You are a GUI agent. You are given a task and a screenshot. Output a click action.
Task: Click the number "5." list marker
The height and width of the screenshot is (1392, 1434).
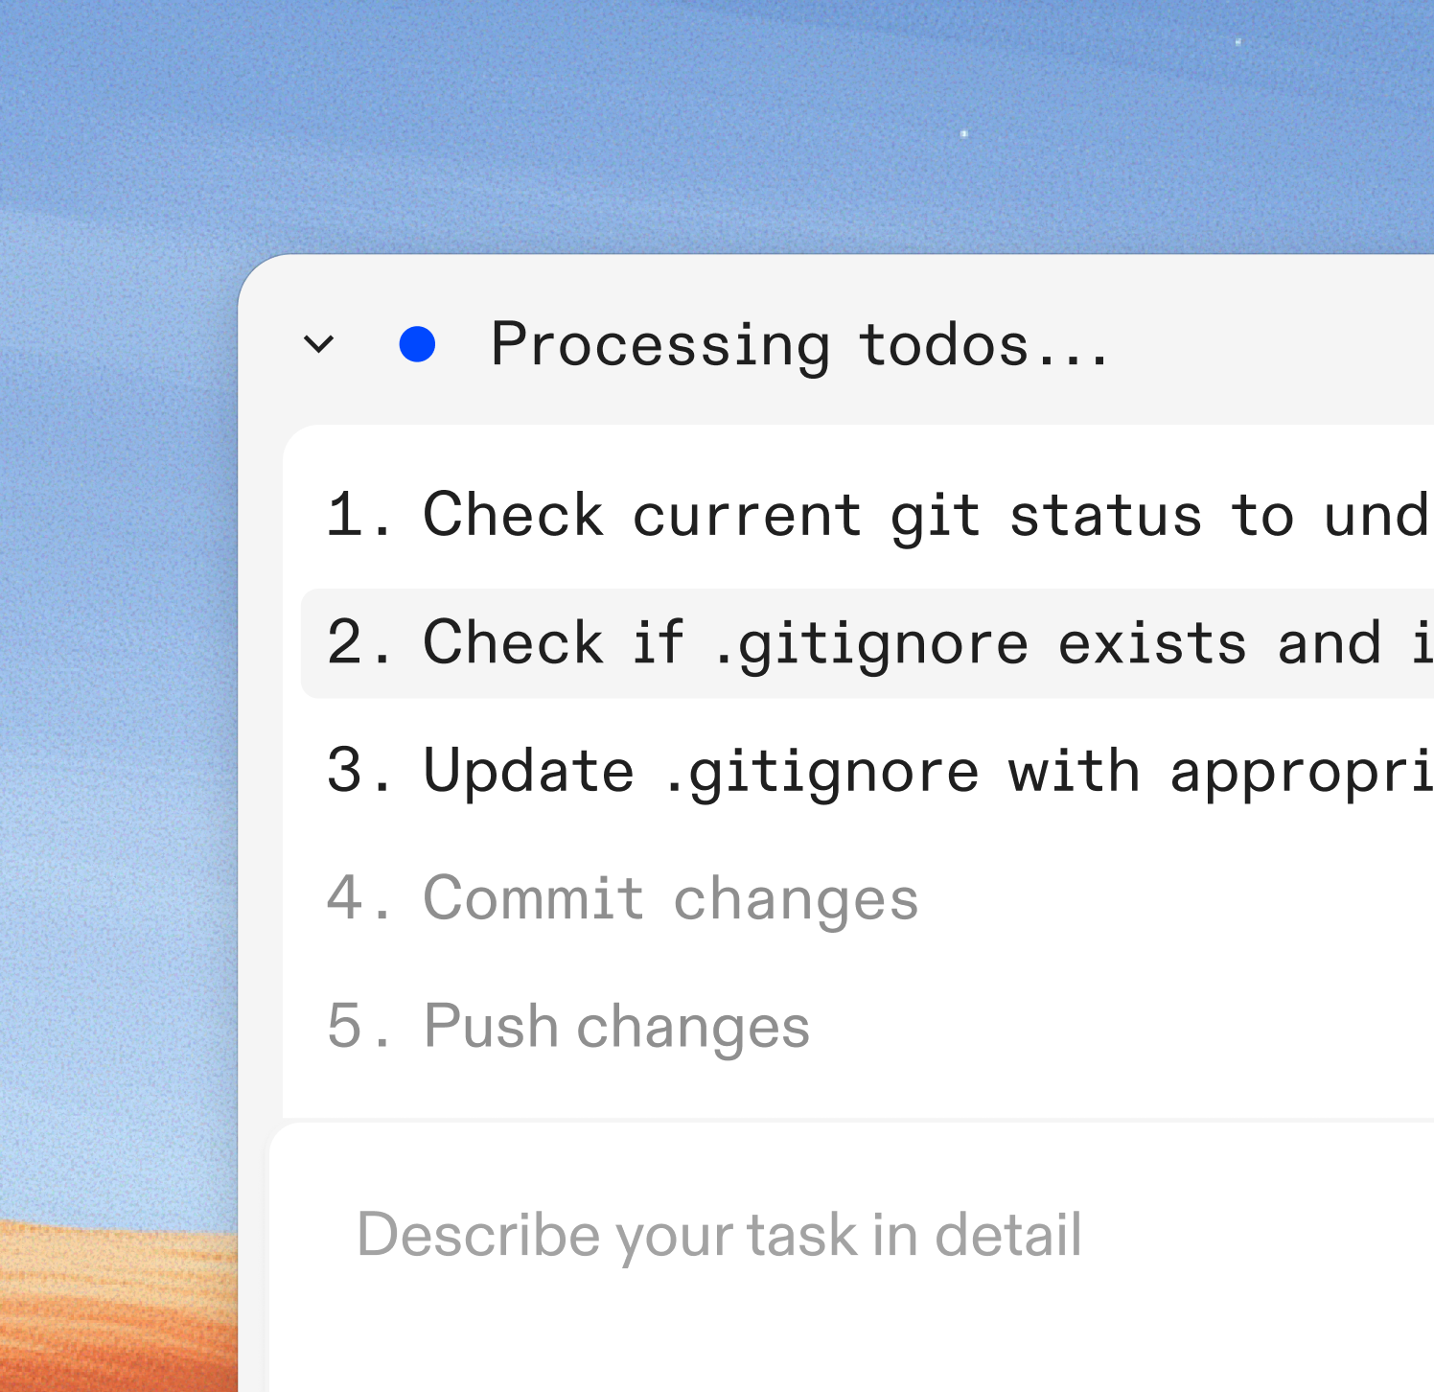click(x=358, y=1026)
